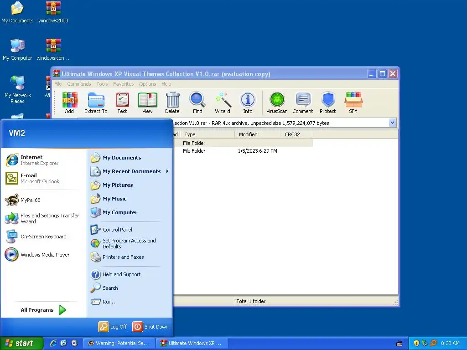Click the 8:28 AM taskbar clock
This screenshot has width=467, height=350.
450,343
